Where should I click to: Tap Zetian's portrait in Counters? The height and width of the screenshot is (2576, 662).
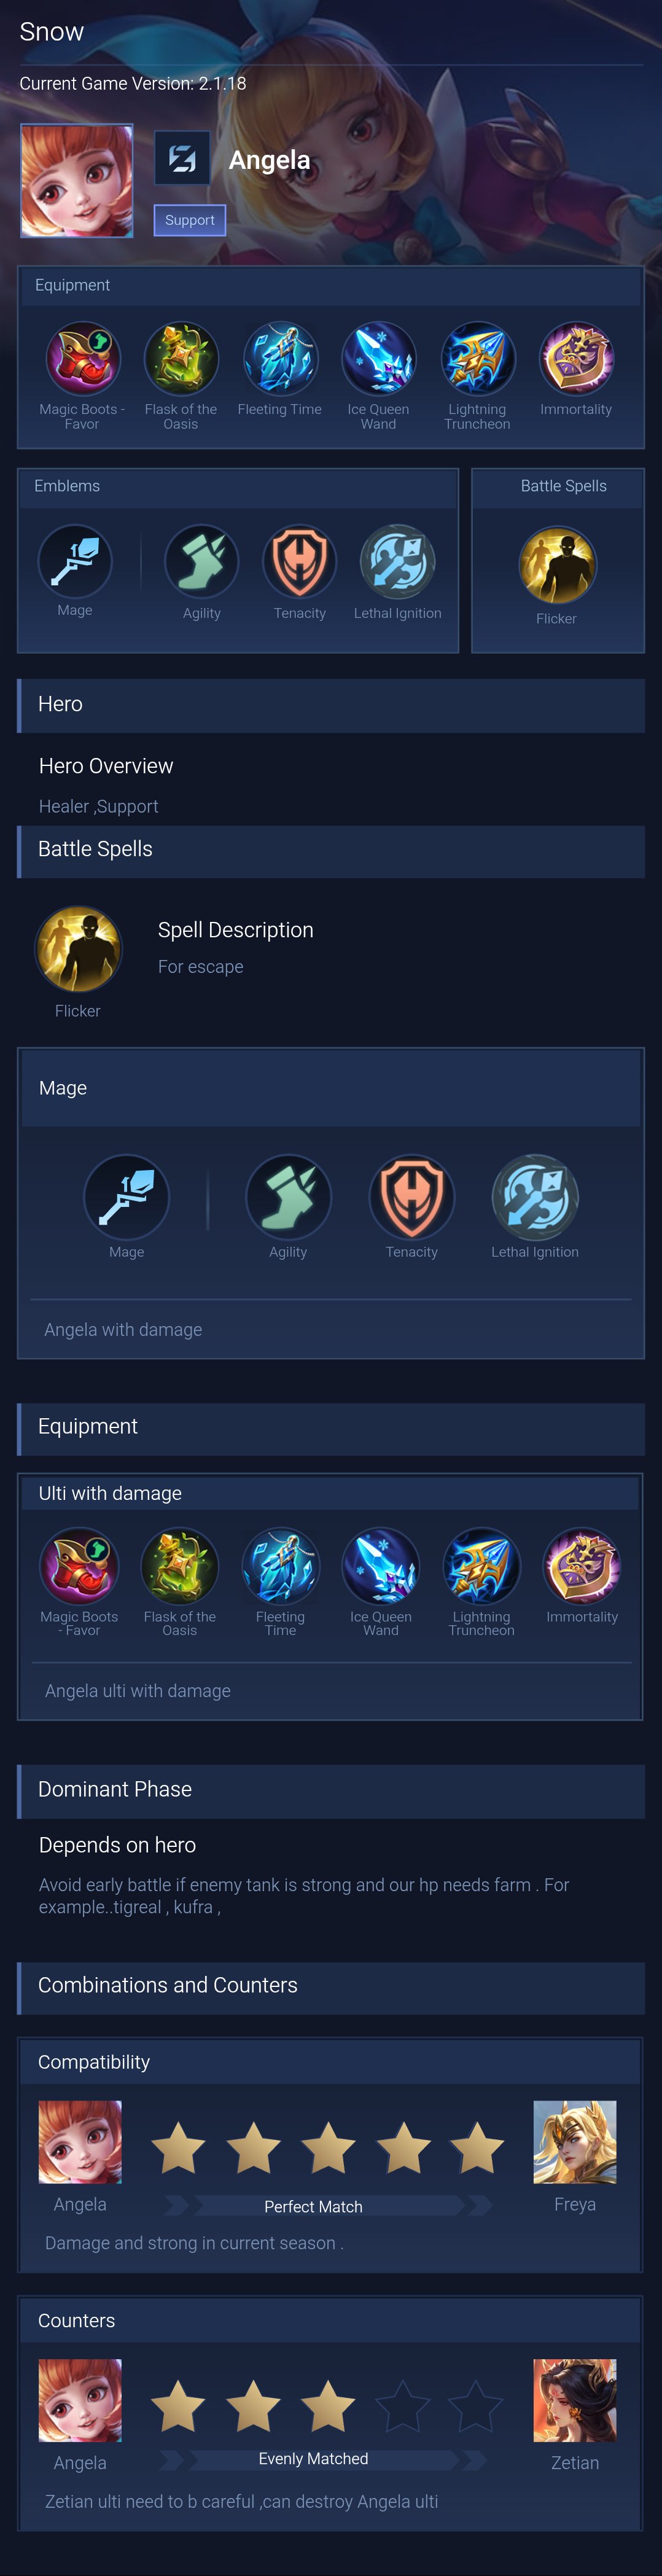575,2400
